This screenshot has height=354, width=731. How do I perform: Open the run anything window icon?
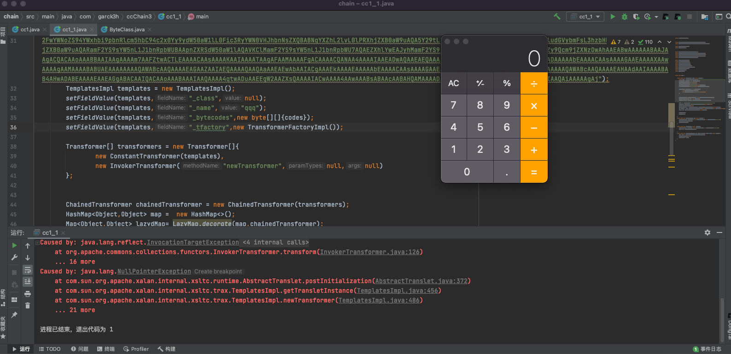click(x=719, y=17)
